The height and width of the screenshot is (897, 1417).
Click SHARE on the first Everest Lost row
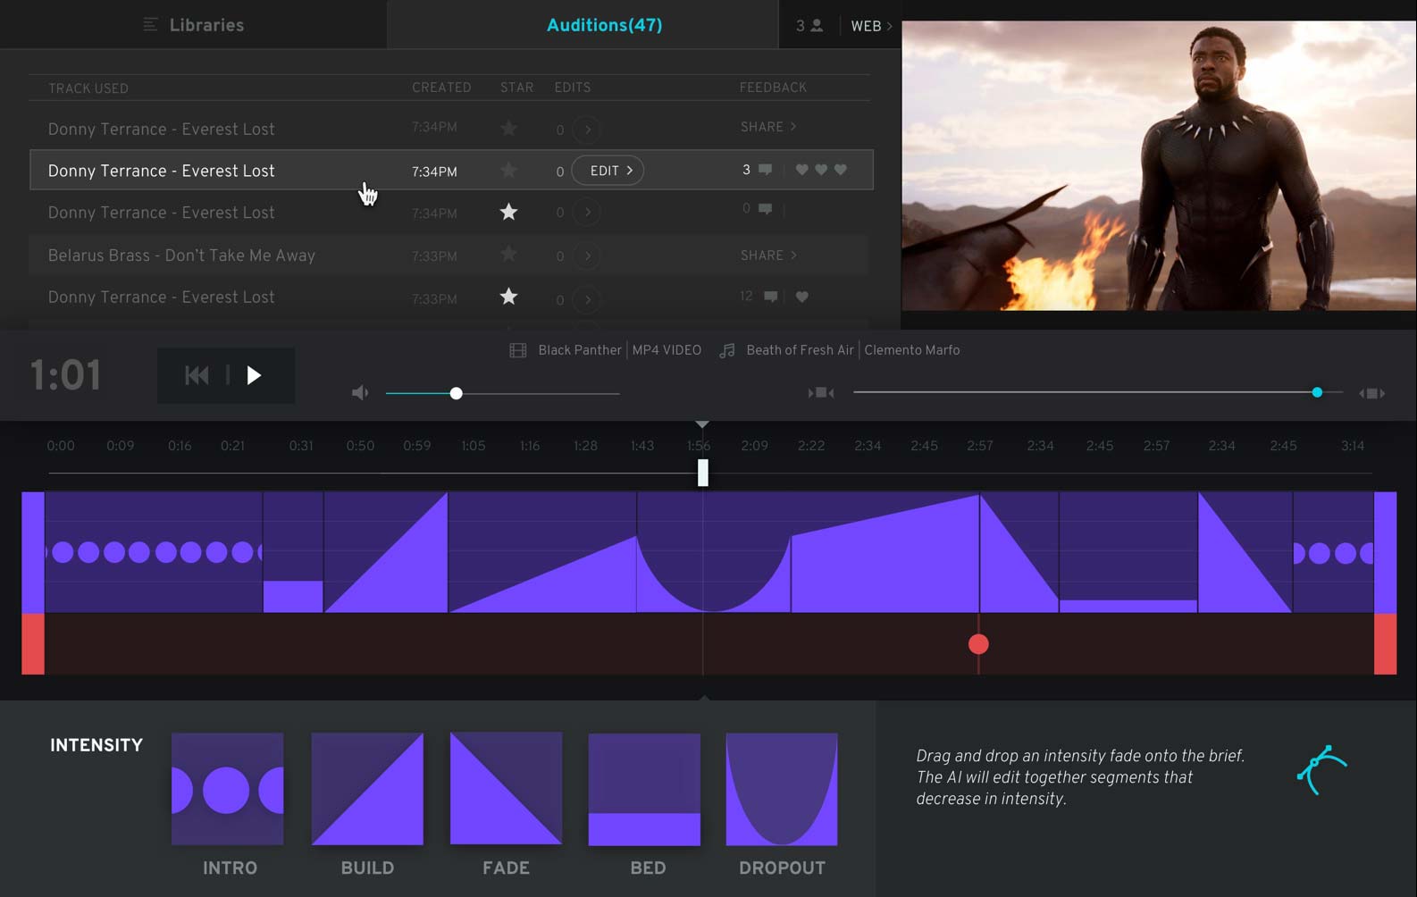pyautogui.click(x=768, y=127)
